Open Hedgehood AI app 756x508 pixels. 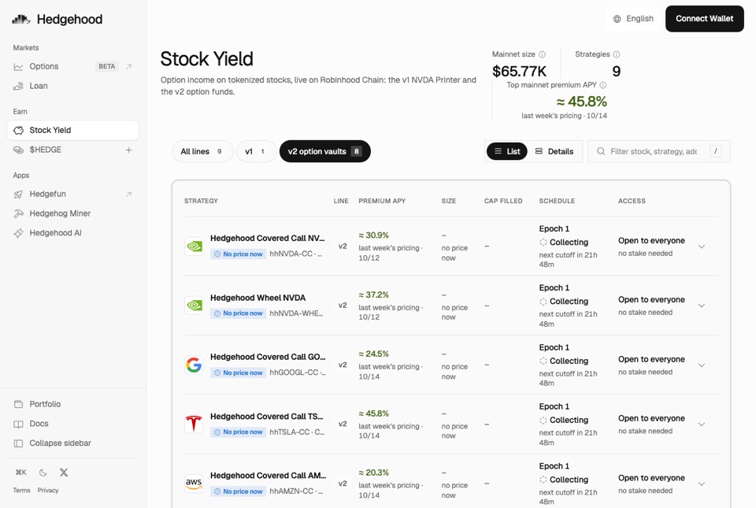[72, 233]
